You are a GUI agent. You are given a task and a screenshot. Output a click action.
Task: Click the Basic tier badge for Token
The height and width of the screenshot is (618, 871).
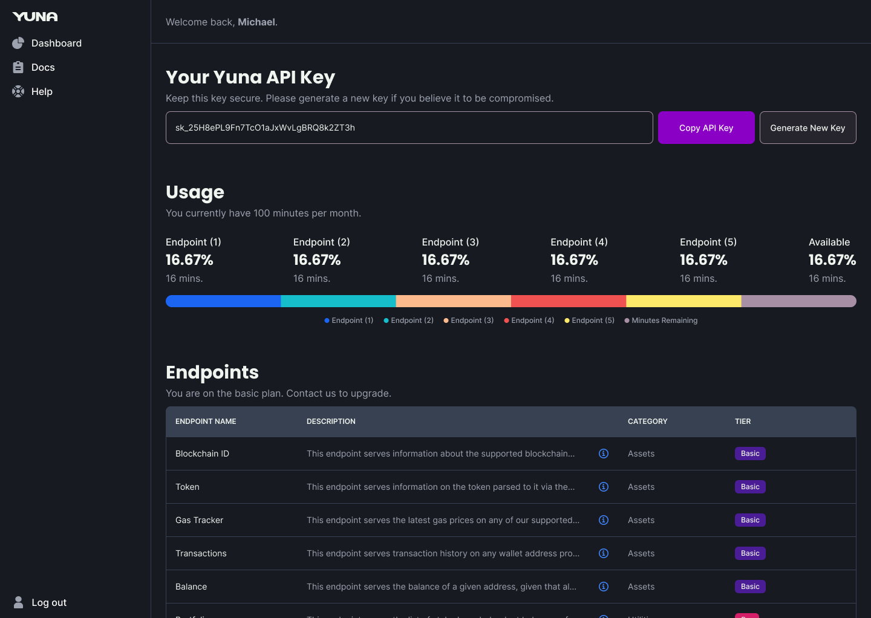(750, 487)
